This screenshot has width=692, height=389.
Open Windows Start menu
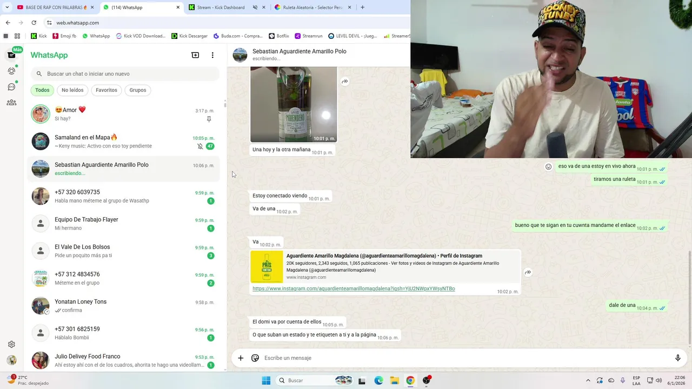(266, 380)
